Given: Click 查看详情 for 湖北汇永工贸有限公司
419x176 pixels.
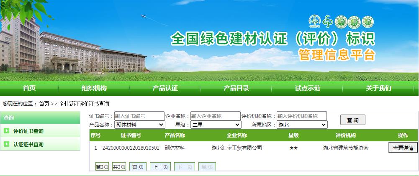Looking at the screenshot, I should [x=403, y=148].
